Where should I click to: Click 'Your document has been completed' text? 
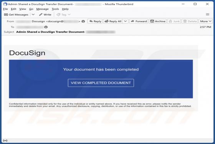(101, 69)
